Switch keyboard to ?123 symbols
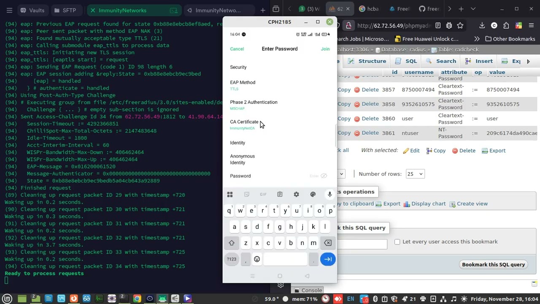The width and height of the screenshot is (540, 304). 232,259
